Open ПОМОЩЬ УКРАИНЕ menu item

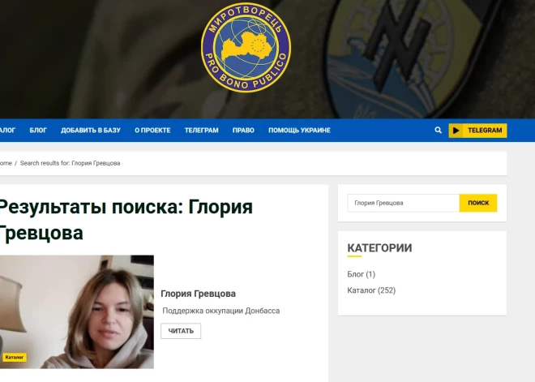pyautogui.click(x=299, y=130)
